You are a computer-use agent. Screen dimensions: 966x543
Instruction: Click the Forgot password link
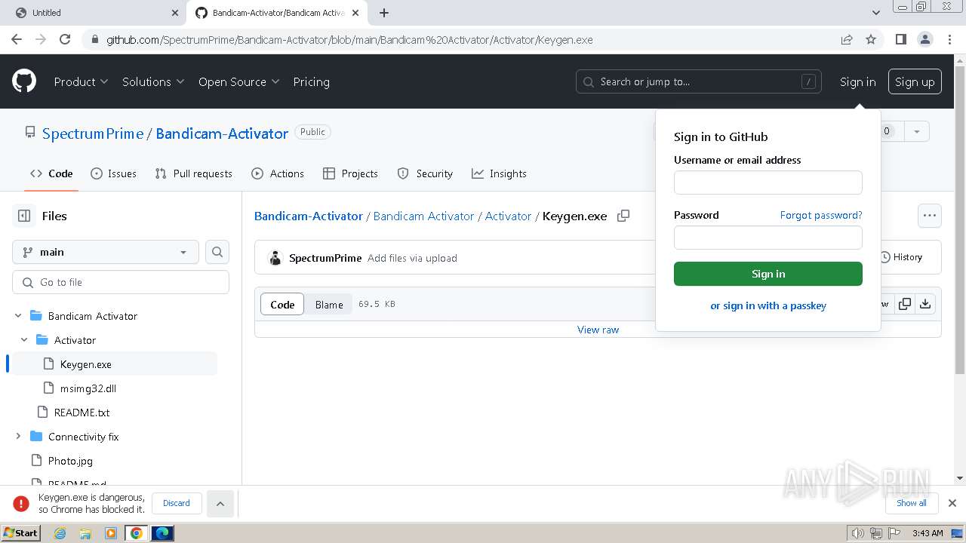pyautogui.click(x=820, y=215)
